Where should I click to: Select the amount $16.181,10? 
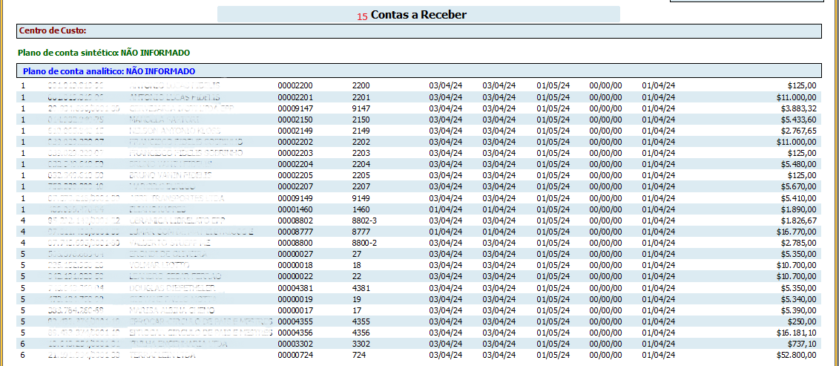pos(796,333)
